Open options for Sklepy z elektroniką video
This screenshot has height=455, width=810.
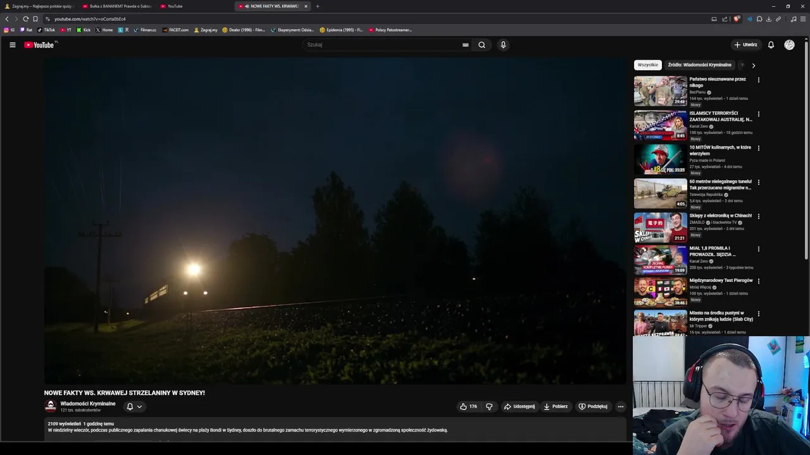click(758, 217)
